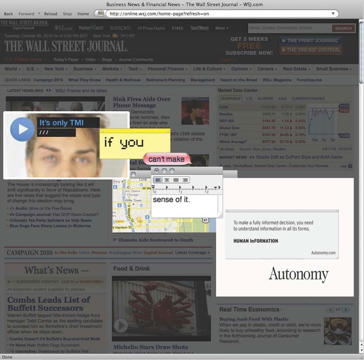Image resolution: width=364 pixels, height=360 pixels.
Task: Open the Small Business section menu
Action: (334, 69)
